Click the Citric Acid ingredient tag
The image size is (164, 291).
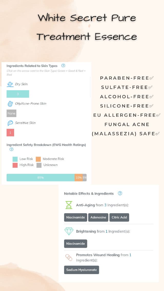pos(119,217)
